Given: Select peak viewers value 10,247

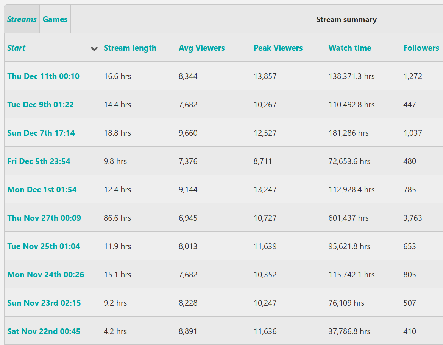Looking at the screenshot, I should click(265, 303).
